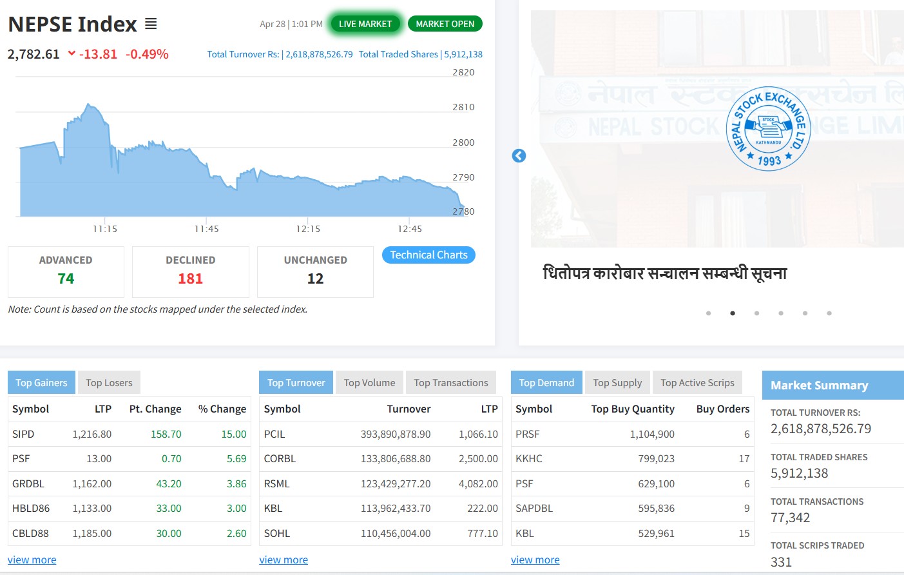Click the Declined 181 stocks box
This screenshot has width=904, height=575.
point(190,271)
